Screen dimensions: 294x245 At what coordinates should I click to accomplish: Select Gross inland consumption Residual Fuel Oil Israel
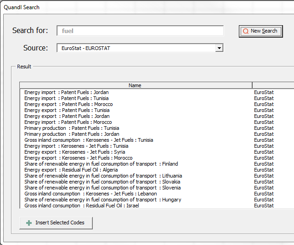(82, 206)
